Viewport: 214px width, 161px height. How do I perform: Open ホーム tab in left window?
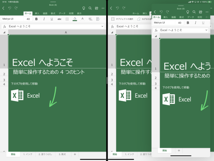(x=28, y=13)
